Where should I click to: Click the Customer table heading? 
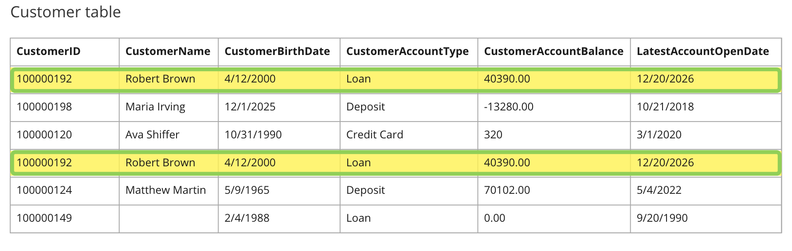tap(66, 12)
